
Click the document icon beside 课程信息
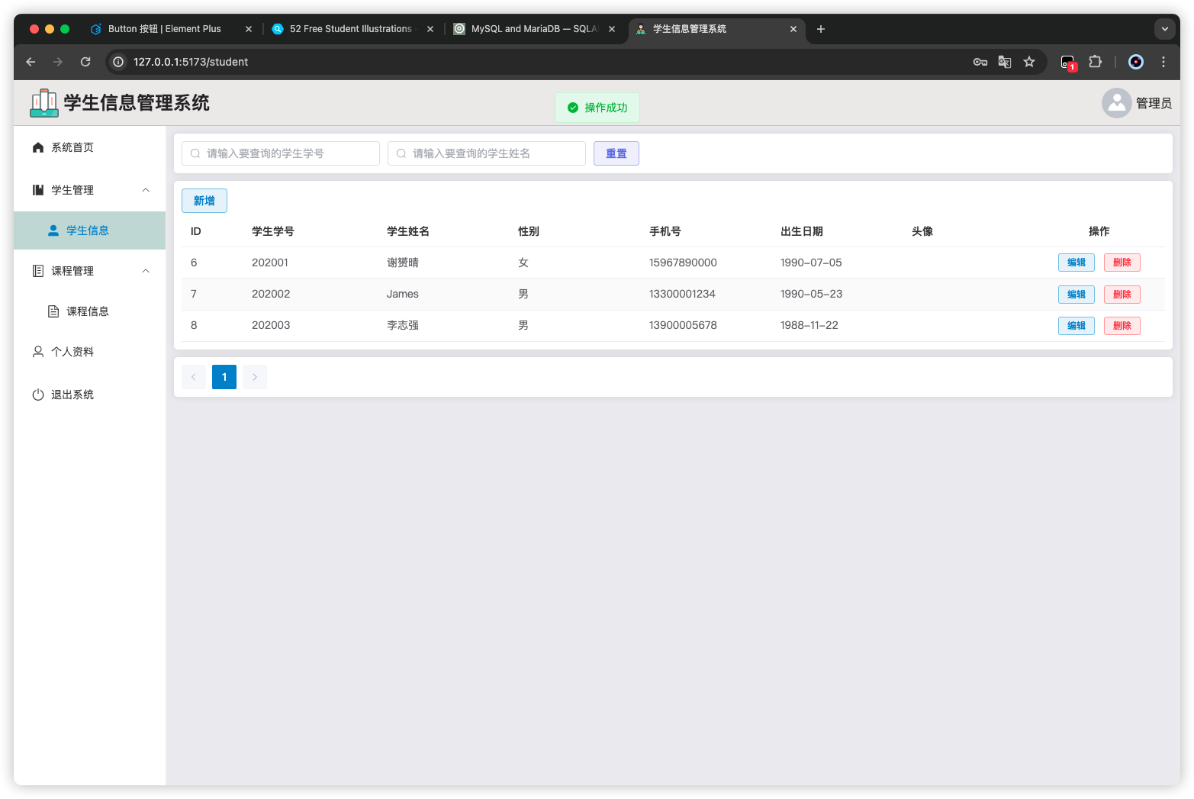(x=53, y=311)
